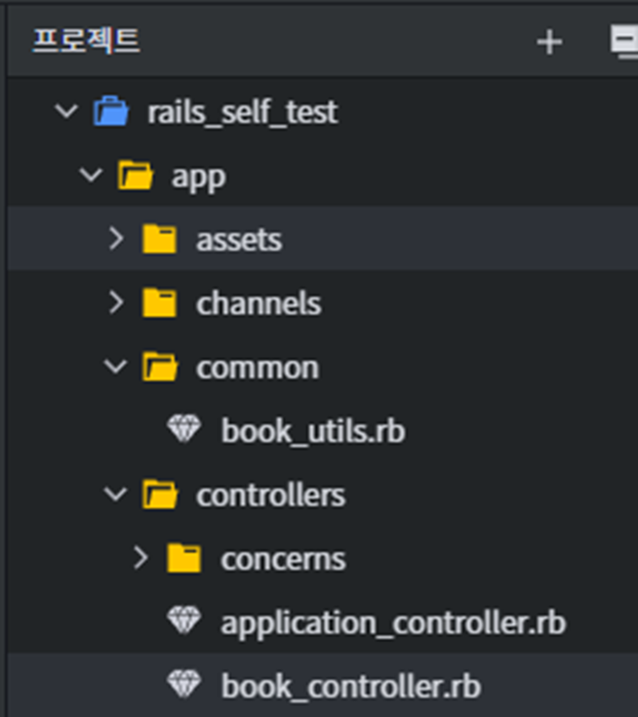Select the assets folder label
This screenshot has height=717, width=638.
pyautogui.click(x=239, y=241)
